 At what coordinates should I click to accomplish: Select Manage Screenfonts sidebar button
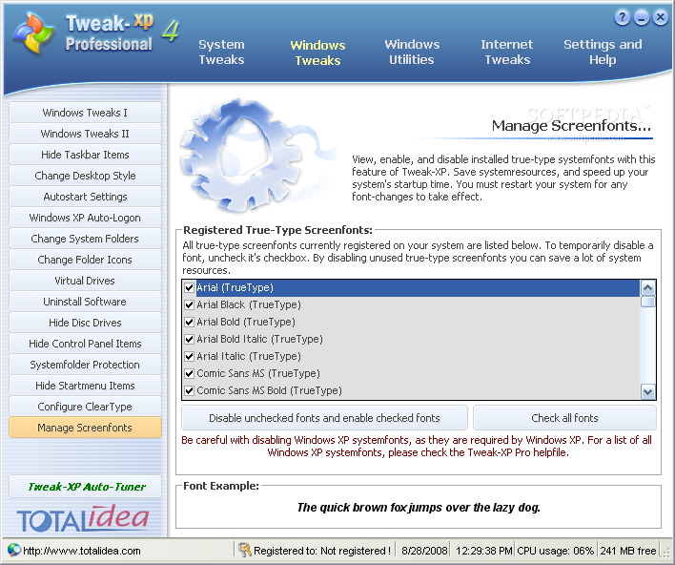85,428
